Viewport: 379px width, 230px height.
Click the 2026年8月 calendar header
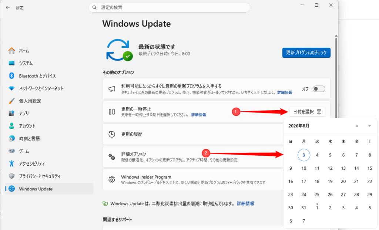coord(299,126)
